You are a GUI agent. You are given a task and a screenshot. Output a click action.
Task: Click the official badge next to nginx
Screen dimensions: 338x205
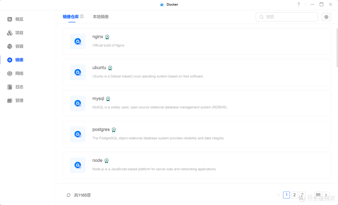(x=107, y=37)
